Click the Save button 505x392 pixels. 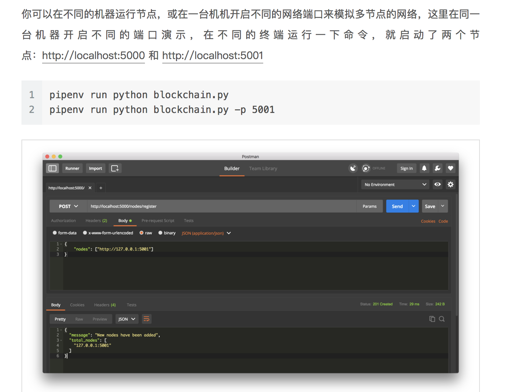coord(430,206)
